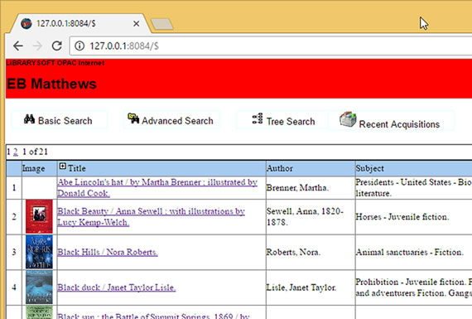The width and height of the screenshot is (472, 319).
Task: Open Black Beauty title link
Action: coord(151,217)
